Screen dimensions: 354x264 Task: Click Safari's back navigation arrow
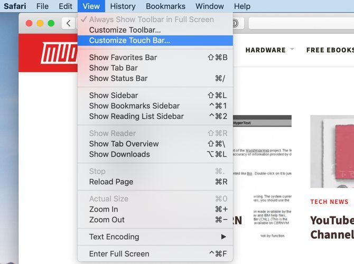[x=69, y=23]
